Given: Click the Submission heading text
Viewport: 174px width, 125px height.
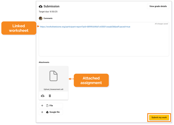Looking at the screenshot, I should [52, 6].
